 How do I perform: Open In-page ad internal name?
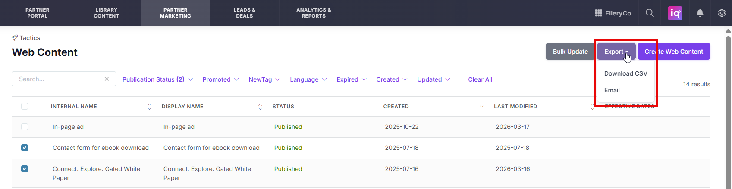coord(68,127)
